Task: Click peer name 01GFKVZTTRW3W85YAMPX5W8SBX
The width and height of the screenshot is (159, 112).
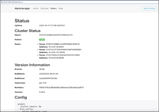Action: click(64, 50)
